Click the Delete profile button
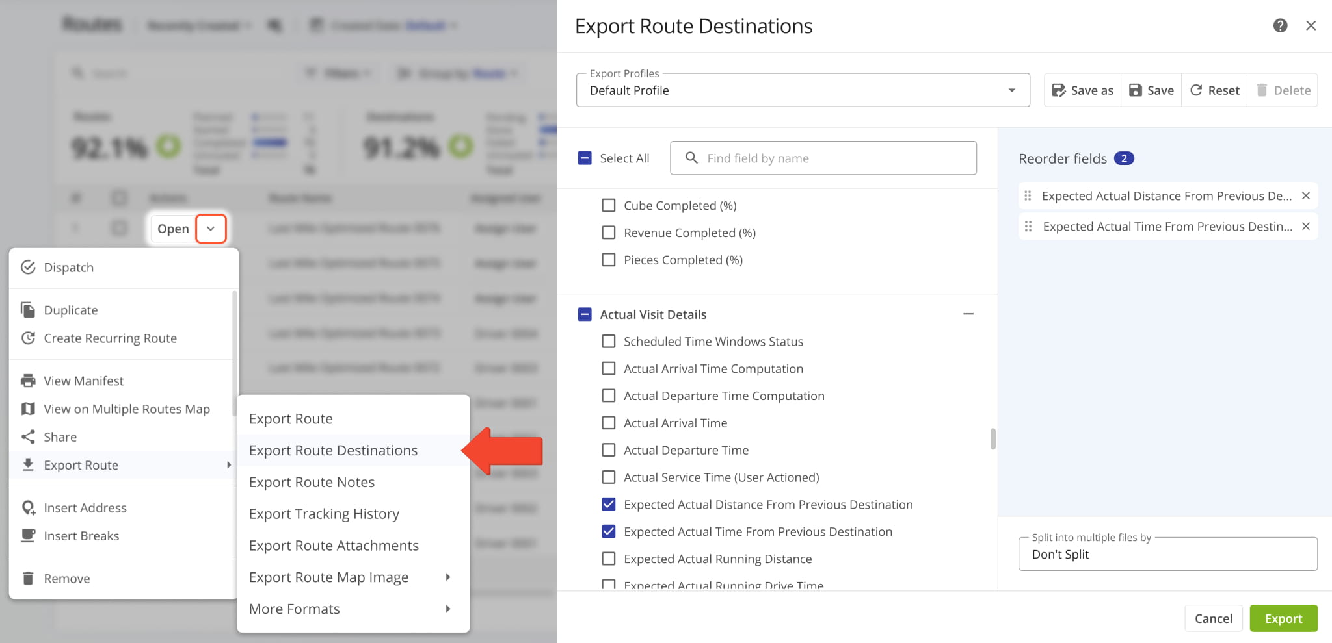 [x=1283, y=90]
